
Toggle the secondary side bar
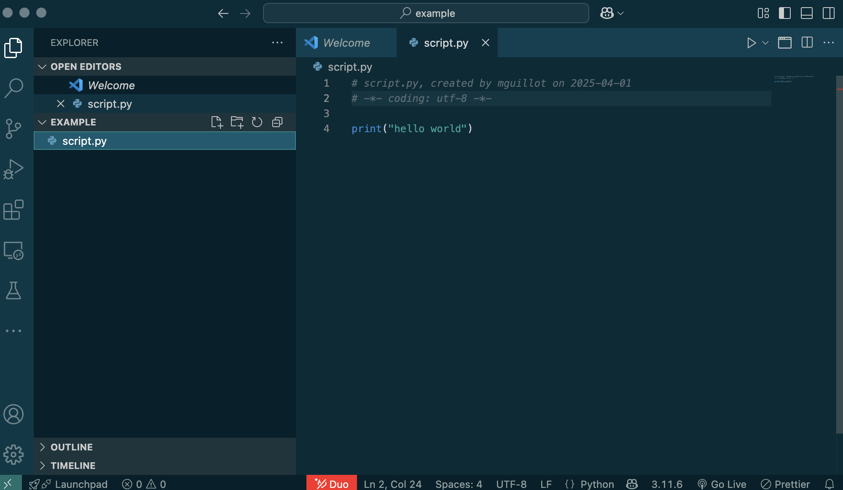[x=828, y=13]
